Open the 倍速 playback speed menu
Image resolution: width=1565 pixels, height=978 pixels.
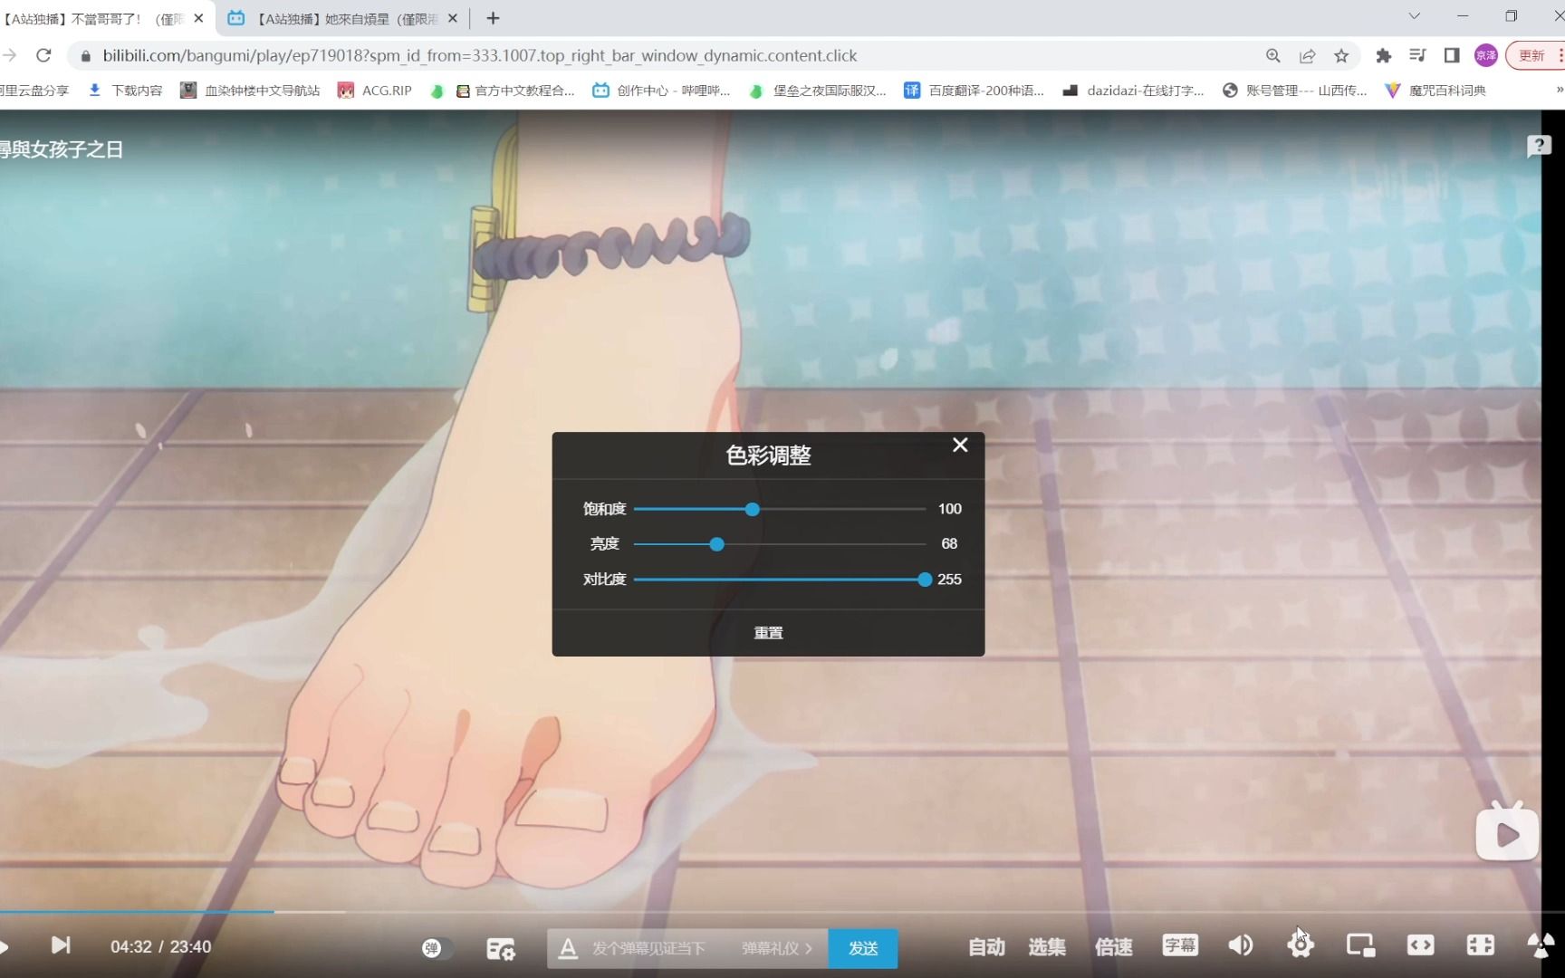pos(1114,947)
